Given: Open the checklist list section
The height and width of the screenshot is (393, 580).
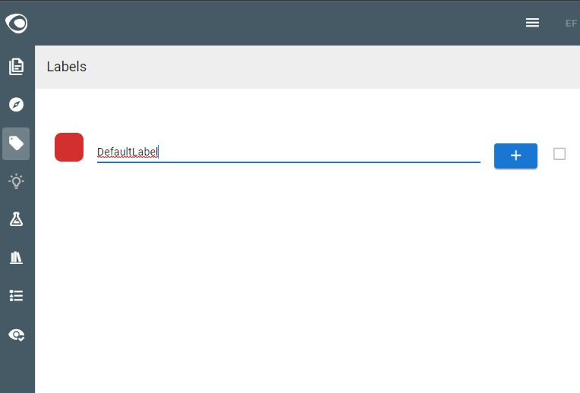Looking at the screenshot, I should (16, 296).
